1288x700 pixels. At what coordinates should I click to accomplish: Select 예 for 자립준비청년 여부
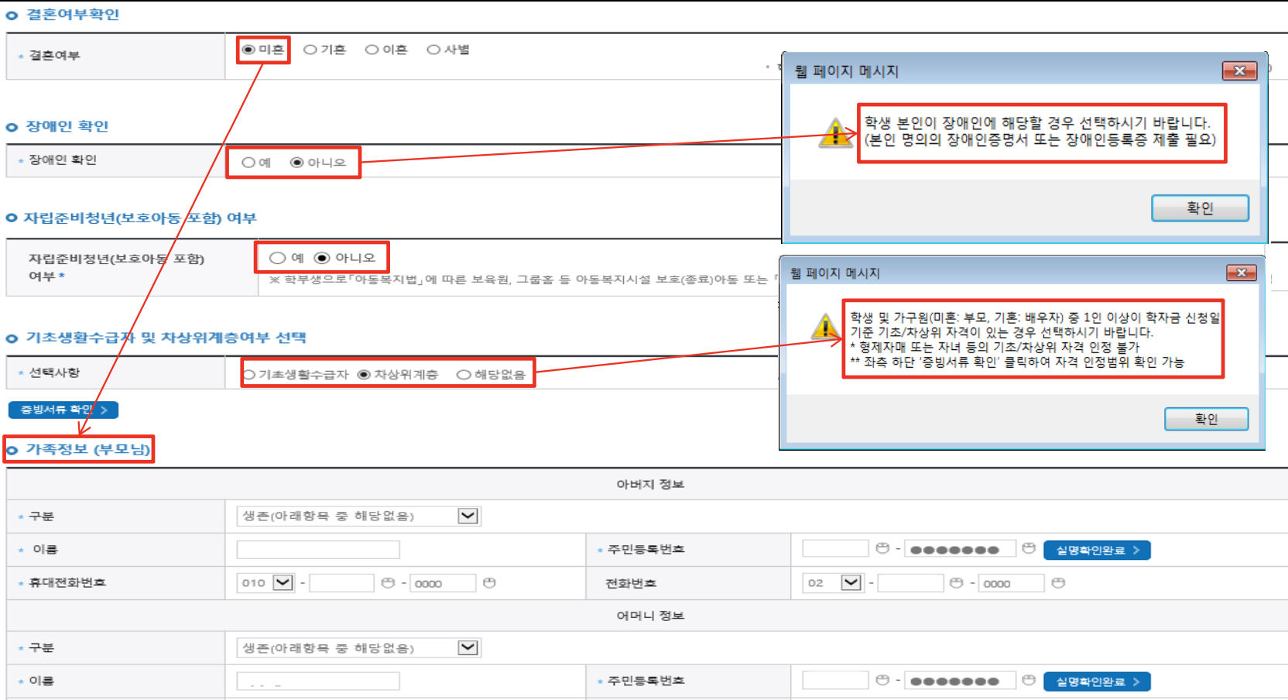pos(276,257)
